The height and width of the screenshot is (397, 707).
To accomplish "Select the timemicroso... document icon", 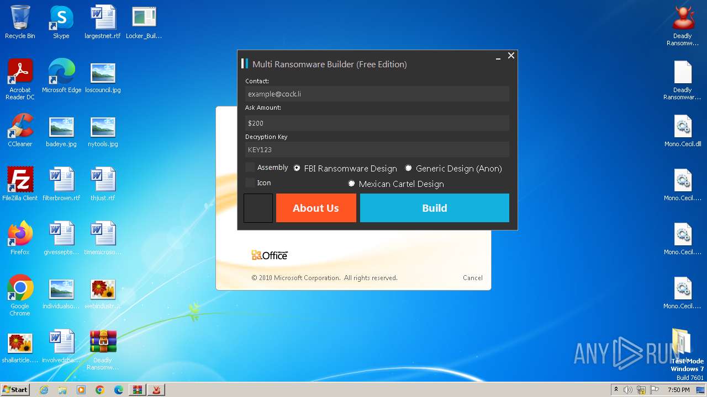I will click(103, 238).
